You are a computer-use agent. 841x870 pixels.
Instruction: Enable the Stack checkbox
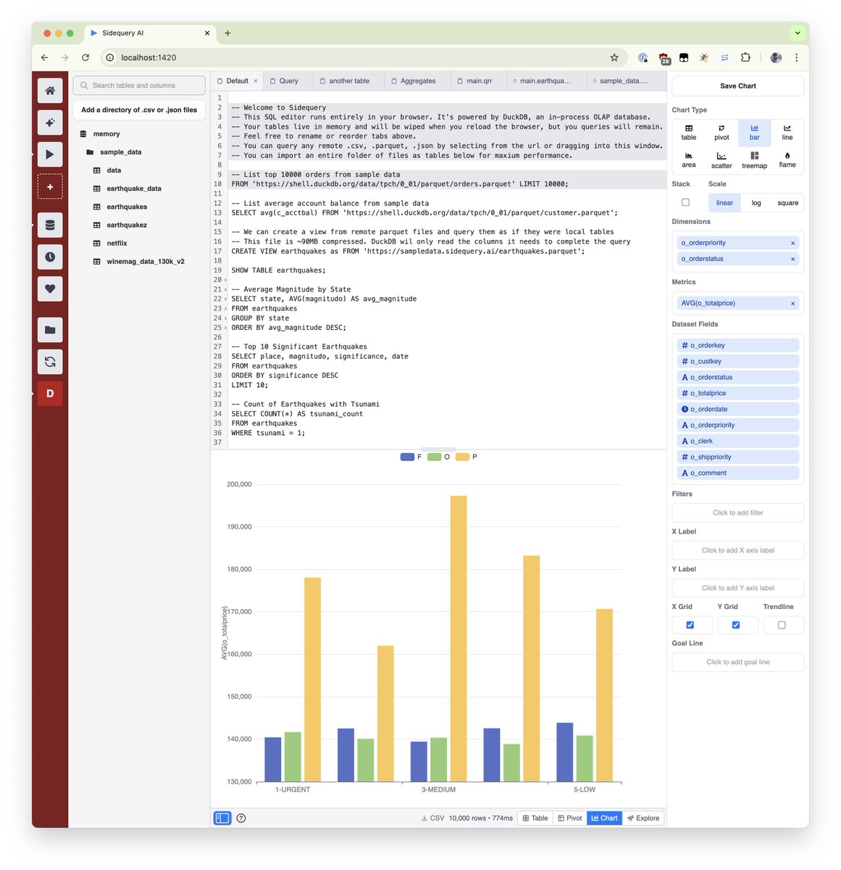point(685,202)
